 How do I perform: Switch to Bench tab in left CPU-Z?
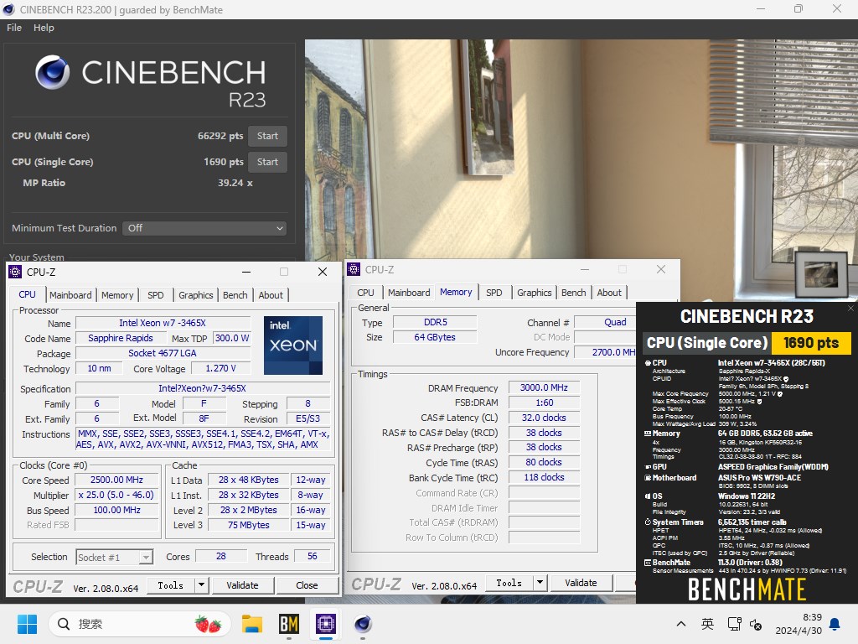(x=235, y=295)
